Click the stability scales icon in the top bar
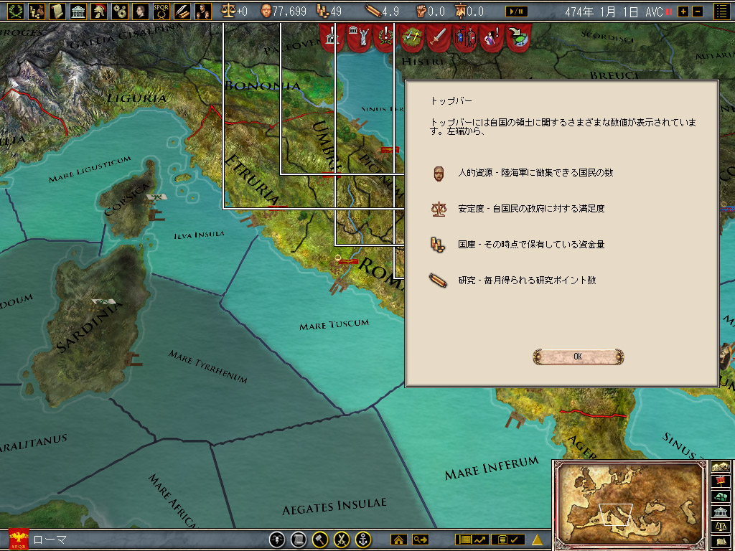 pos(228,11)
